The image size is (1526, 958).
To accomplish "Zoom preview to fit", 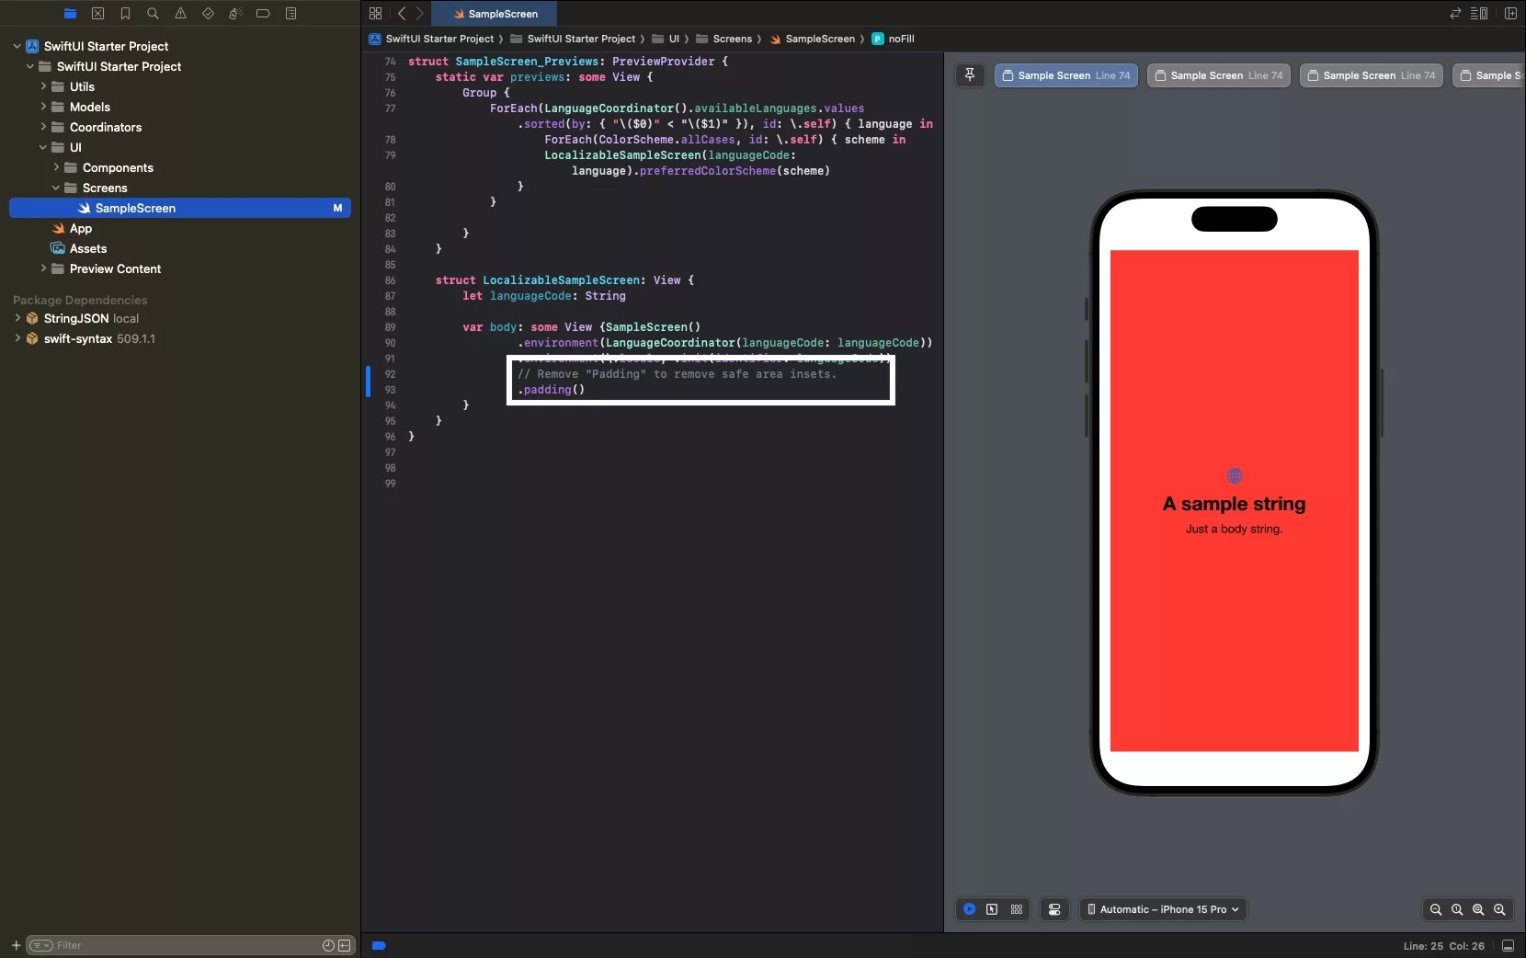I will [x=1478, y=909].
